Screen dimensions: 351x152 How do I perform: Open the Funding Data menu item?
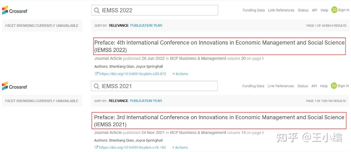tap(253, 10)
